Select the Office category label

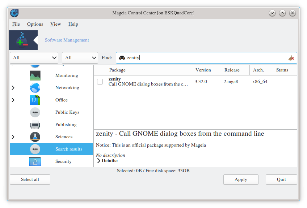[62, 100]
